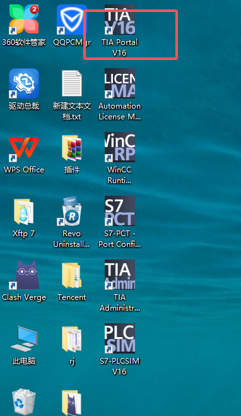Select the rj folder icon

click(x=71, y=339)
